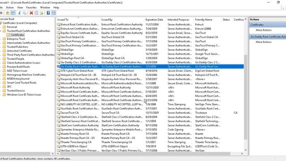Select Client Authentication Issuers tree node

(24, 63)
